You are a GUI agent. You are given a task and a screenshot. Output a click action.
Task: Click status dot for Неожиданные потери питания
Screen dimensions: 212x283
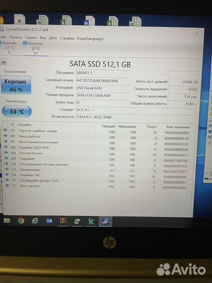(x=7, y=164)
